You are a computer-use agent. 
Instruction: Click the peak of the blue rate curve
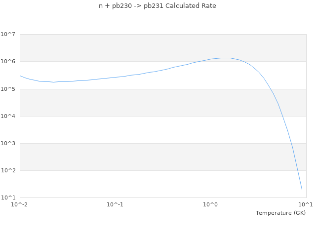pyautogui.click(x=225, y=58)
